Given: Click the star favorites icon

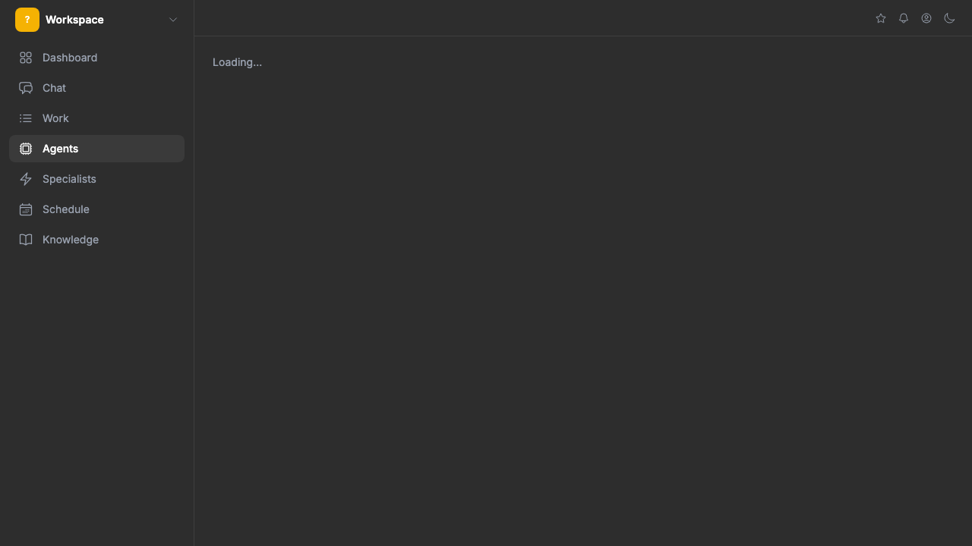Looking at the screenshot, I should [881, 18].
